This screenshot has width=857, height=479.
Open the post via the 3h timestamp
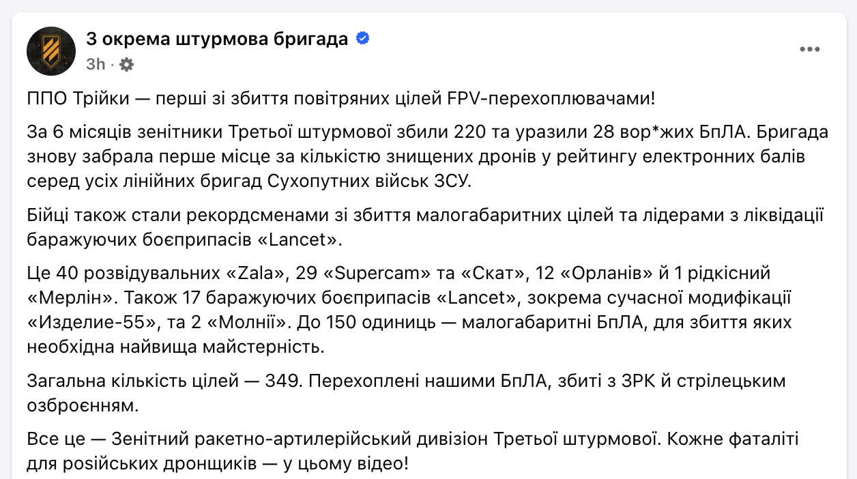pyautogui.click(x=96, y=63)
